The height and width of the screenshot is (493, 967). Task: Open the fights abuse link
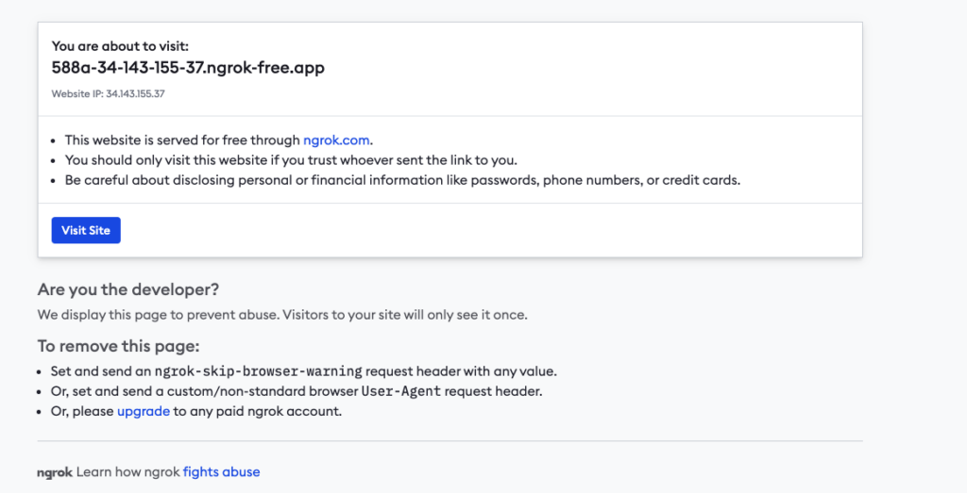221,471
